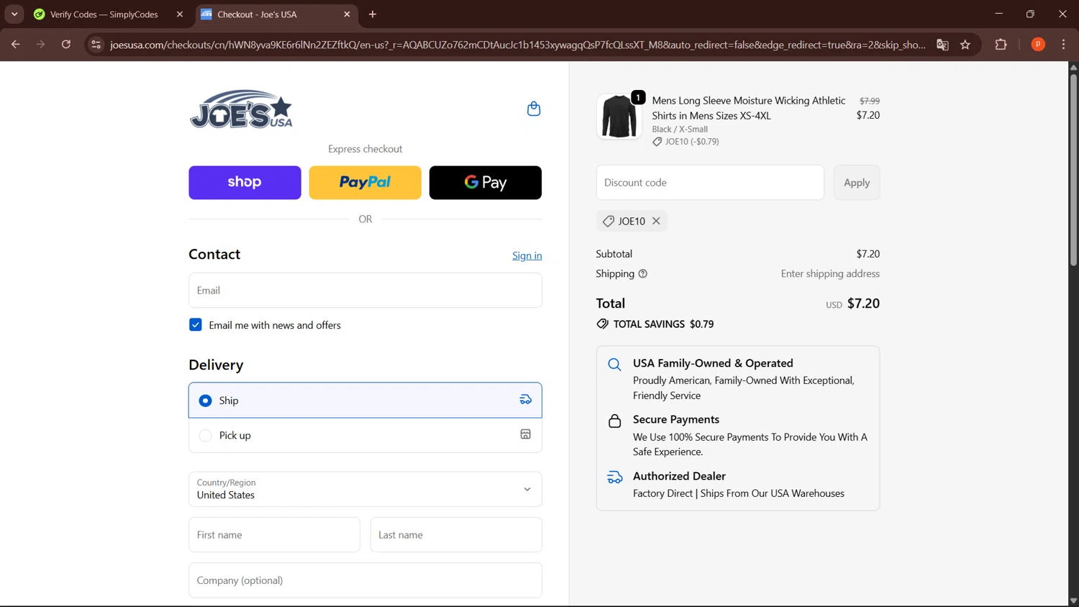View site information icon beside URL

pos(96,45)
